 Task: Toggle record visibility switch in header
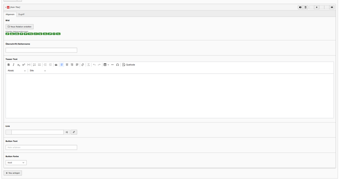coord(300,7)
